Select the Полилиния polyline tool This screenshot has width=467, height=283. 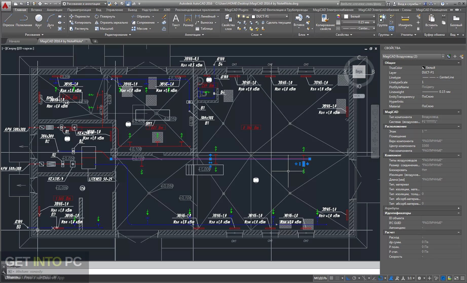tap(24, 20)
